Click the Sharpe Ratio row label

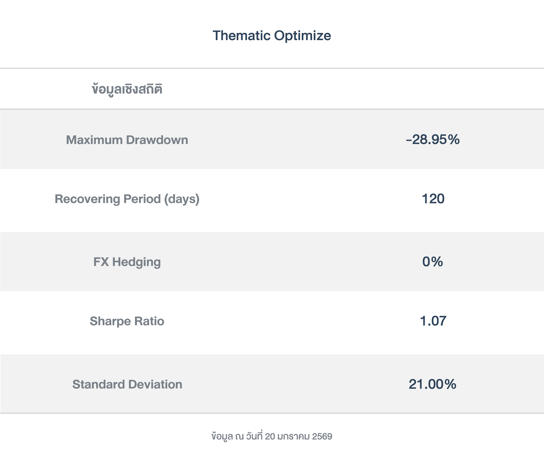click(x=127, y=321)
